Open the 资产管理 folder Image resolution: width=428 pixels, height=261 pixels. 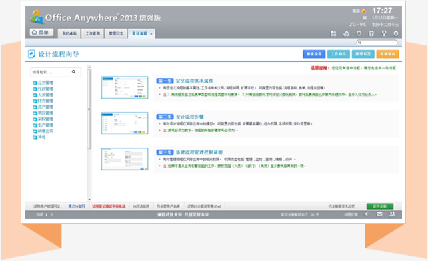(x=45, y=107)
